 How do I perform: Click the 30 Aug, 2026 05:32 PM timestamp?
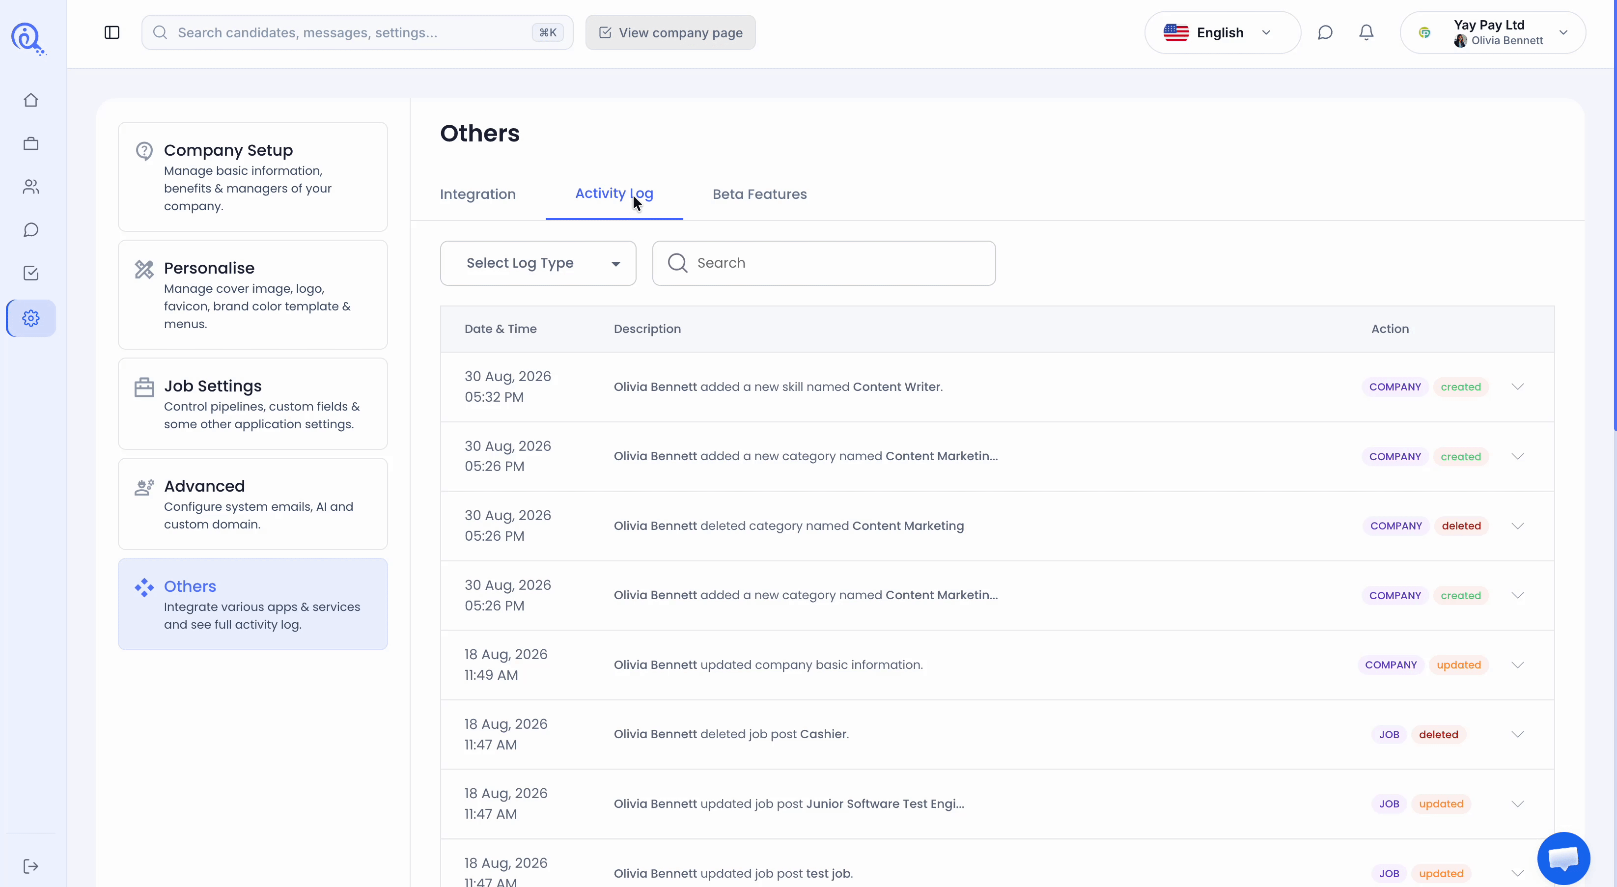(x=508, y=387)
